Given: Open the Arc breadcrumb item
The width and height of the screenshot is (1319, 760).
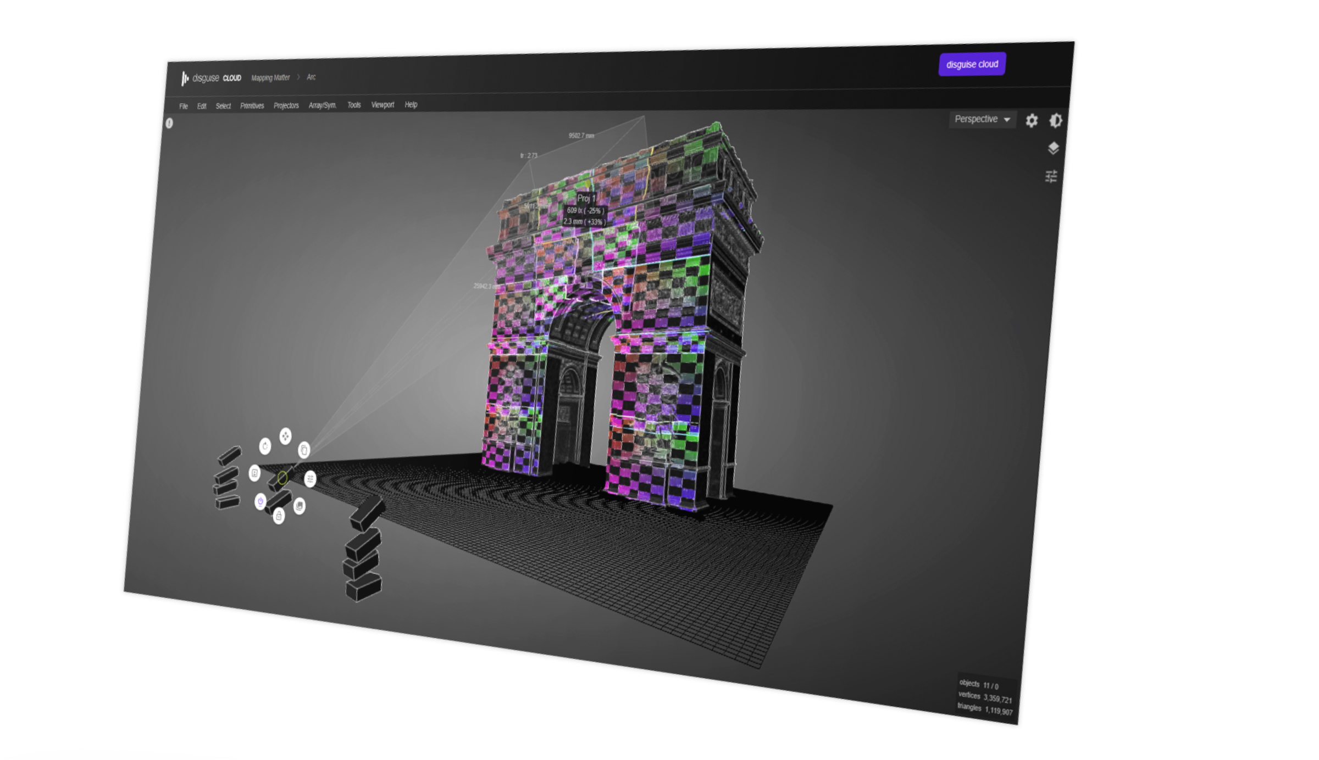Looking at the screenshot, I should pyautogui.click(x=311, y=77).
